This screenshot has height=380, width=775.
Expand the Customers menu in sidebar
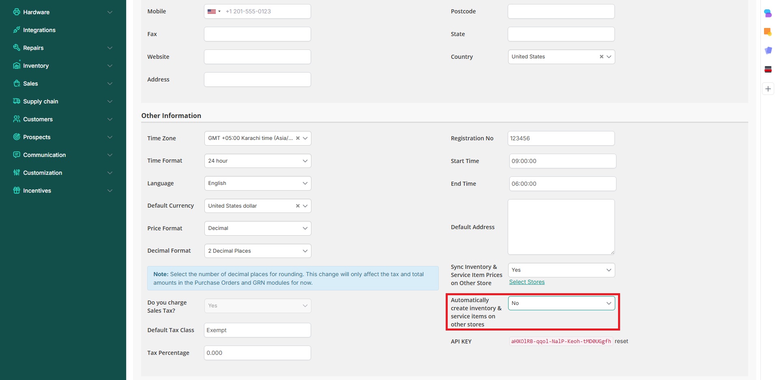click(109, 119)
